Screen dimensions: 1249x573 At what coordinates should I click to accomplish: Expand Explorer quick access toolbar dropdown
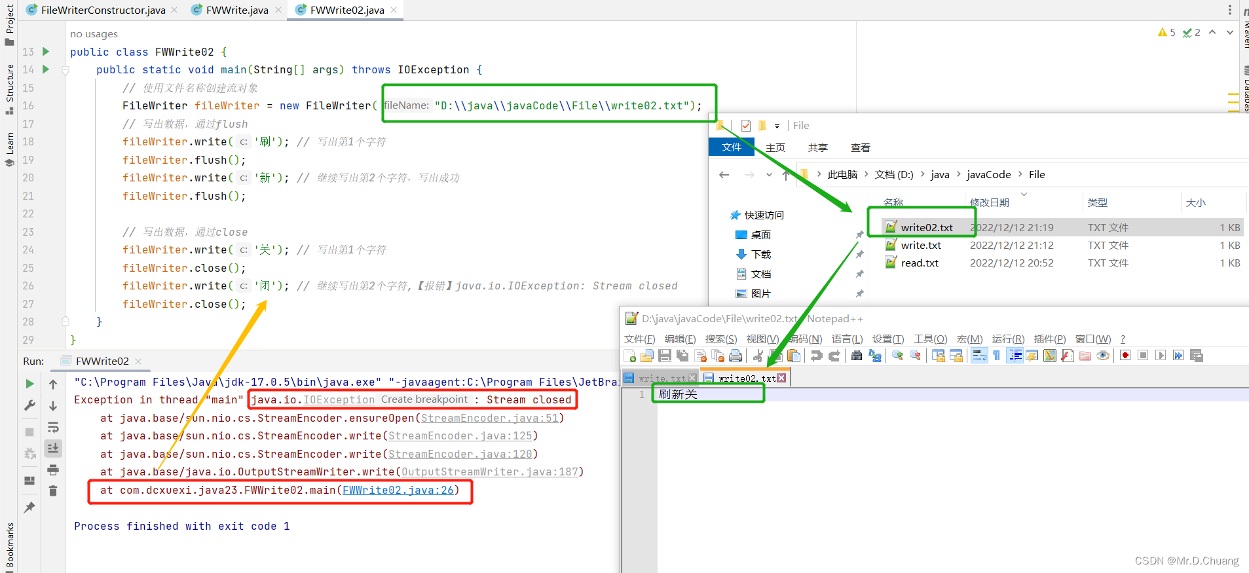pos(777,126)
